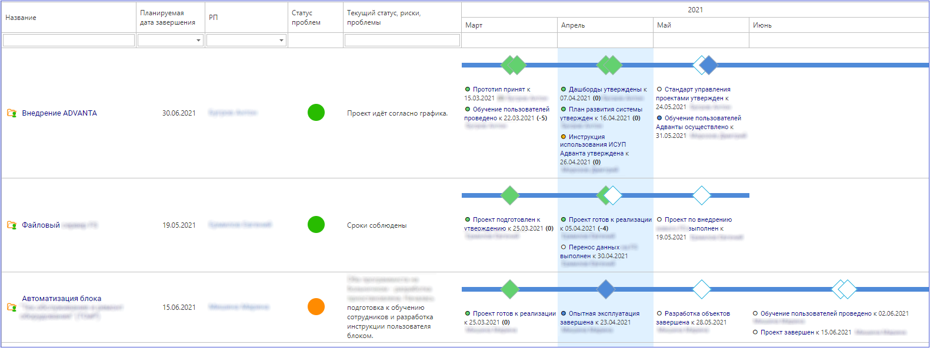
Task: Click the folder icon beside Автоматизация блока
Action: click(11, 308)
